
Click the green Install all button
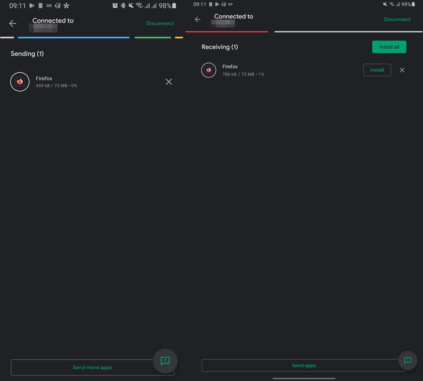[x=389, y=47]
